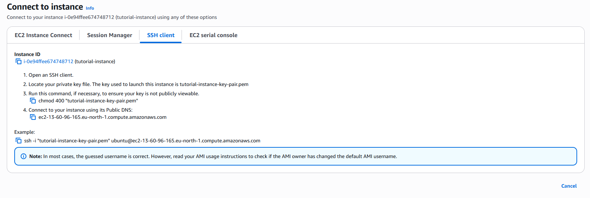
Task: Open instance link i-0e94ffee674748712
Action: [49, 61]
